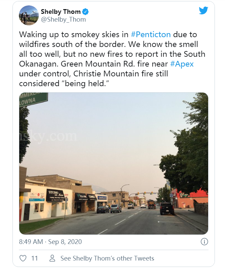Click the person icon beside other Tweets
Viewport: 225px width, 270px height.
click(x=52, y=259)
